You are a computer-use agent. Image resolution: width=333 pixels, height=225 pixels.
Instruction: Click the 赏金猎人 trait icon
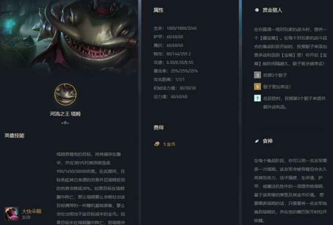[257, 10]
